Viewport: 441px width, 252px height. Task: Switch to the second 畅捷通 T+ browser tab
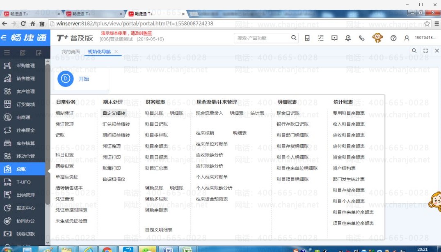pos(94,14)
